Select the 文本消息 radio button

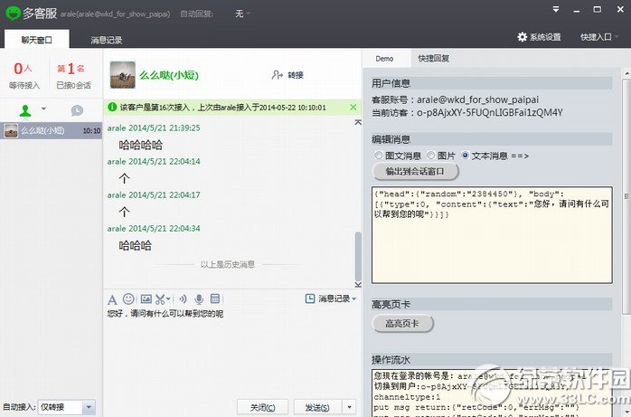coord(466,155)
